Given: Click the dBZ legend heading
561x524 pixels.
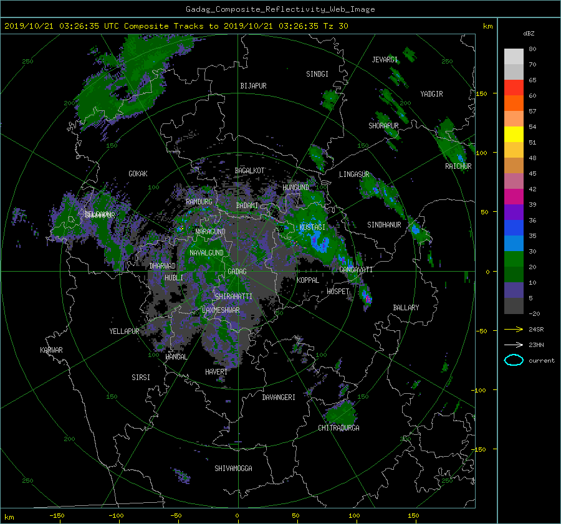Looking at the screenshot, I should pos(529,34).
